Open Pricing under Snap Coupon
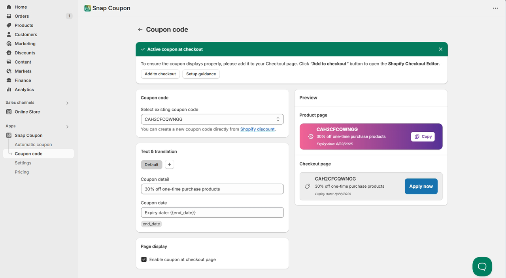The width and height of the screenshot is (506, 278). [22, 172]
